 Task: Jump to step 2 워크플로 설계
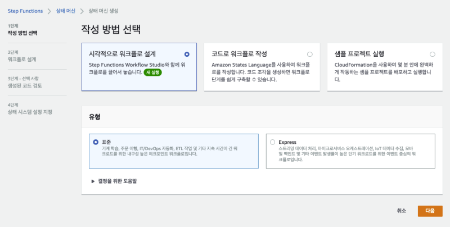22,59
